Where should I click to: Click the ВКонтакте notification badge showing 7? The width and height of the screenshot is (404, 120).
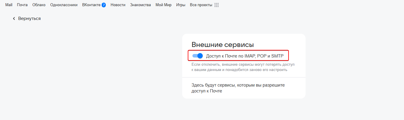pos(104,5)
